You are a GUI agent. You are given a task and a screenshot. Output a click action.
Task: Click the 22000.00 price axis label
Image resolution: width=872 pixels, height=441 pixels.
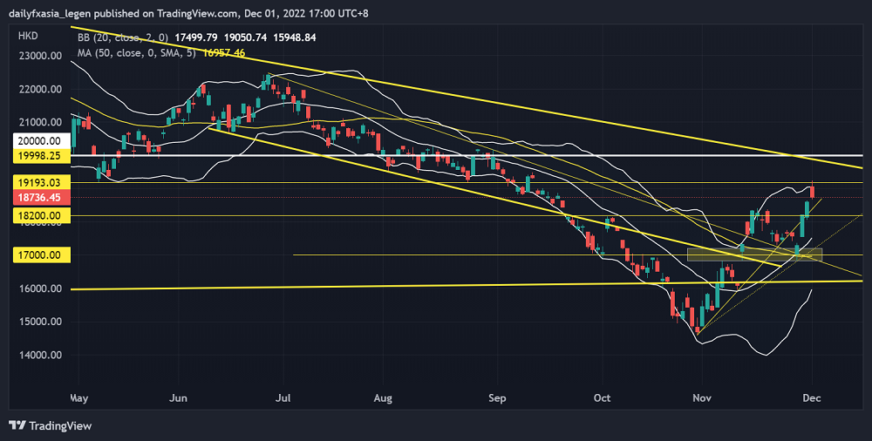pyautogui.click(x=39, y=89)
